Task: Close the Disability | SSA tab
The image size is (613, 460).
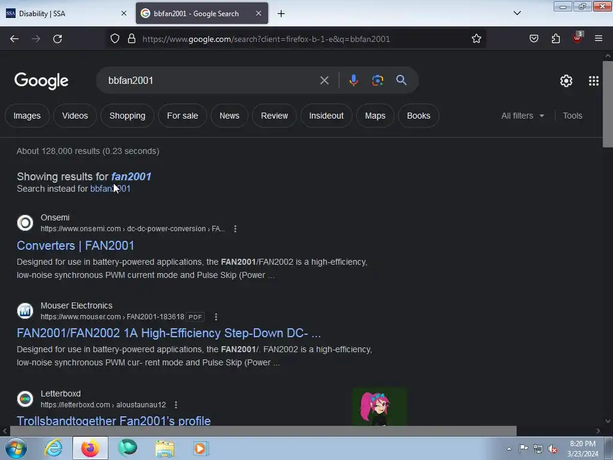Action: point(123,13)
